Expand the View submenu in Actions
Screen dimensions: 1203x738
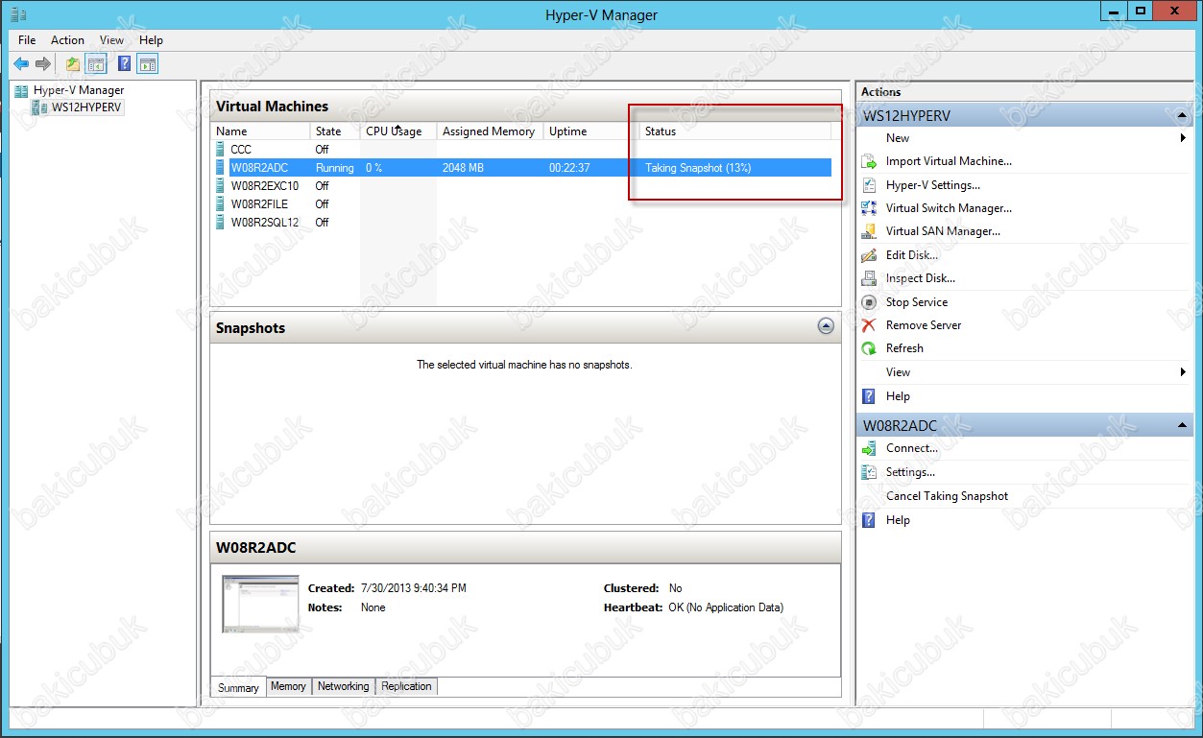tap(1183, 372)
